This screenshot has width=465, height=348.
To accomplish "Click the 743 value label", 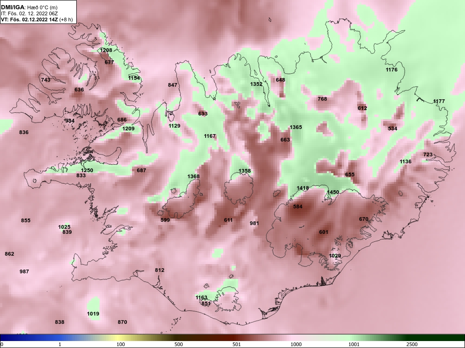I will pyautogui.click(x=46, y=80).
